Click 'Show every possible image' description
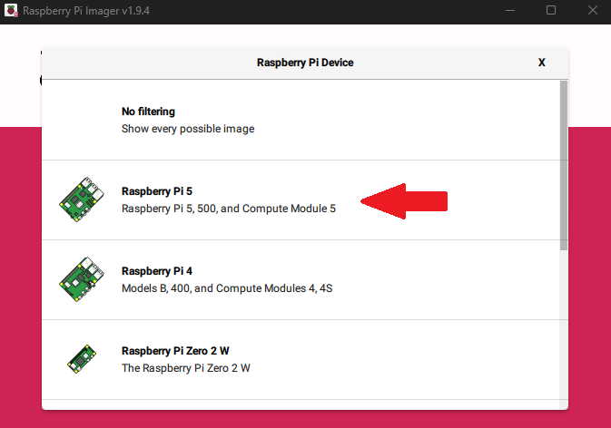 [188, 129]
